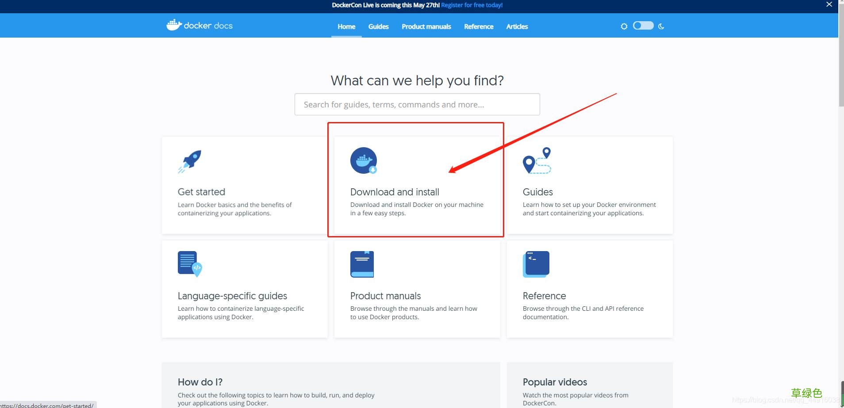This screenshot has width=844, height=408.
Task: Click the Guides map pin icon
Action: 537,160
